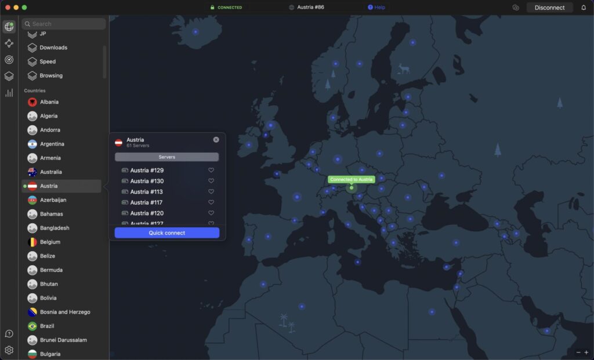The image size is (594, 360).
Task: Open the Meshnet nodes icon
Action: coord(9,43)
